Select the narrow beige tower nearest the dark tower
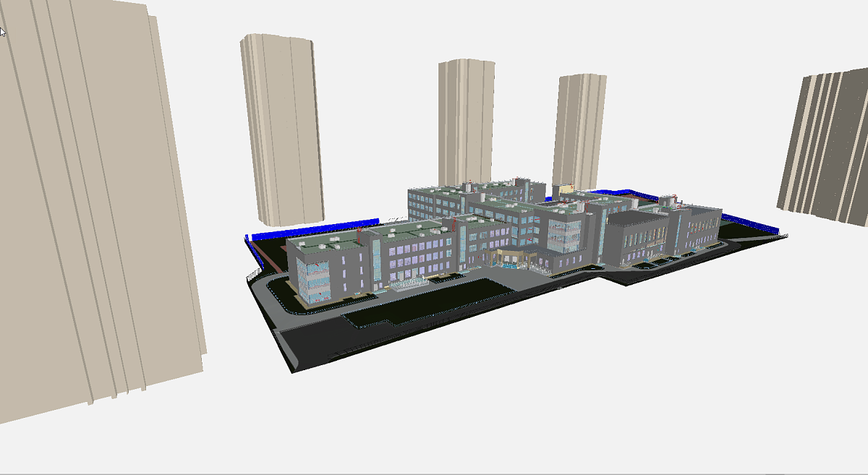This screenshot has height=475, width=868. (580, 132)
